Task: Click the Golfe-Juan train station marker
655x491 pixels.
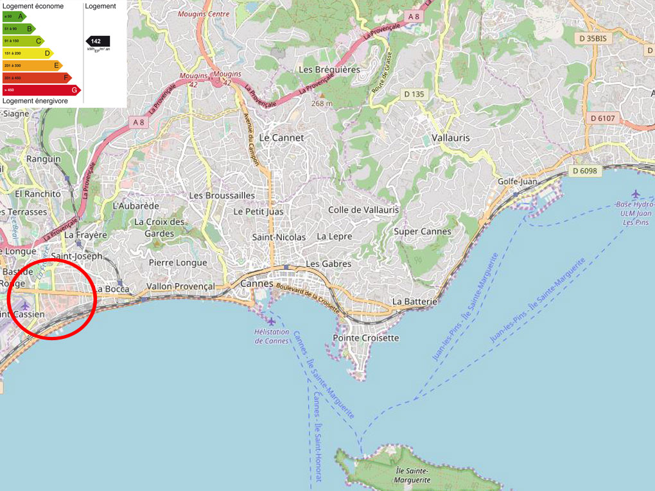Action: pos(516,194)
